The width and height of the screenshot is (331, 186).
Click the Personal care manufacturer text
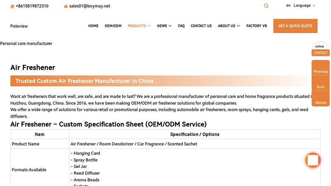[26, 43]
